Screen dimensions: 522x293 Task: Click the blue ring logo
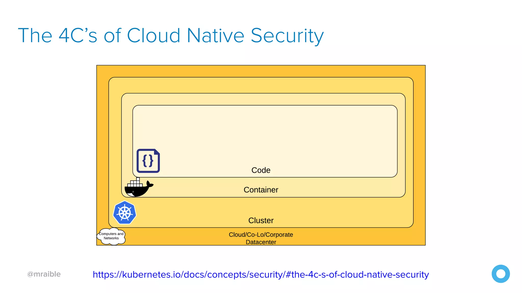[x=501, y=274]
